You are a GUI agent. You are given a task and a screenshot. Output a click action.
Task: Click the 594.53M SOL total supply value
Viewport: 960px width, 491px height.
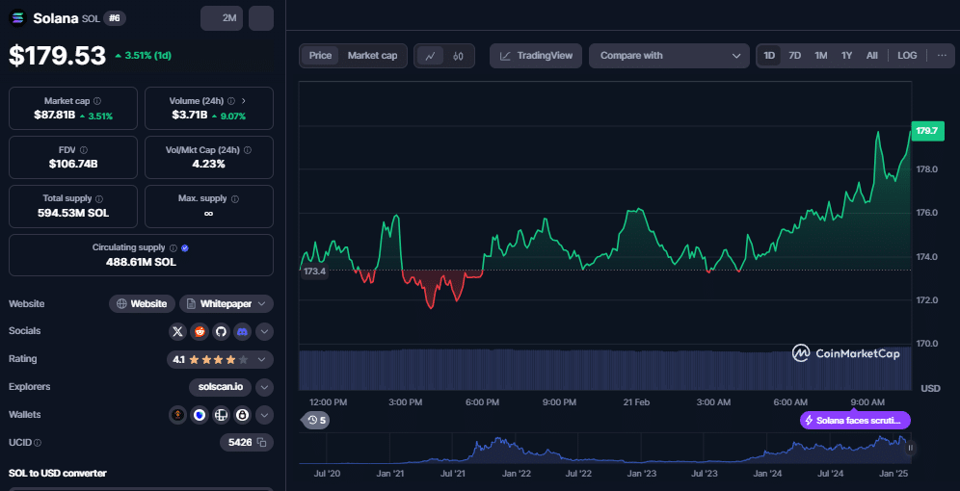(73, 213)
